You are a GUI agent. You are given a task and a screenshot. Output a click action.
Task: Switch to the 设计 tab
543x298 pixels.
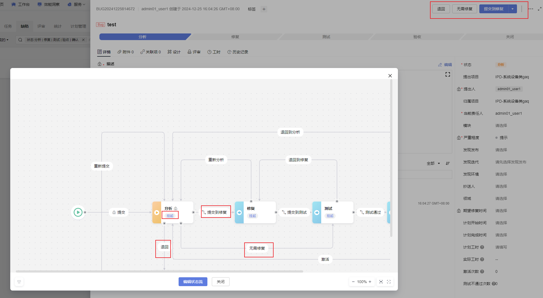174,52
